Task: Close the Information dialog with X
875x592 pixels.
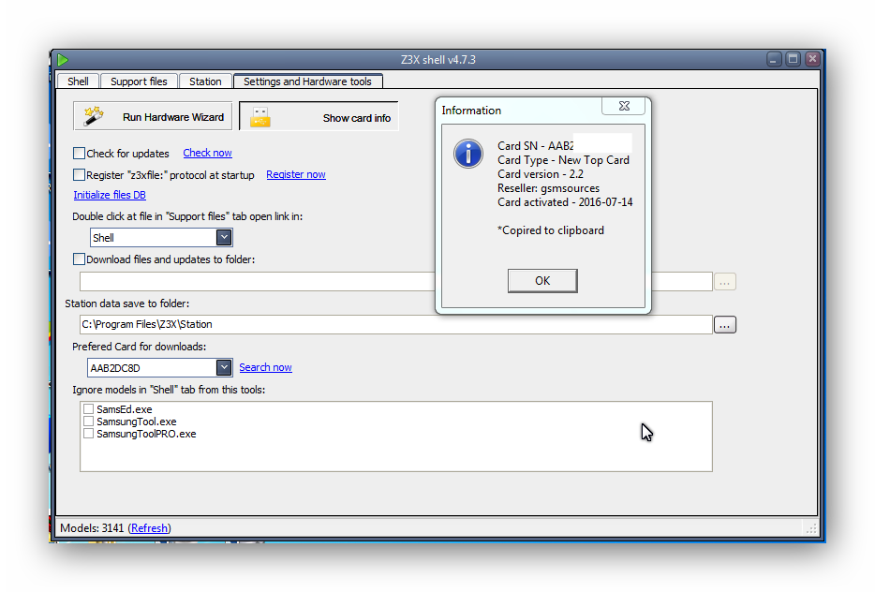Action: pyautogui.click(x=624, y=106)
